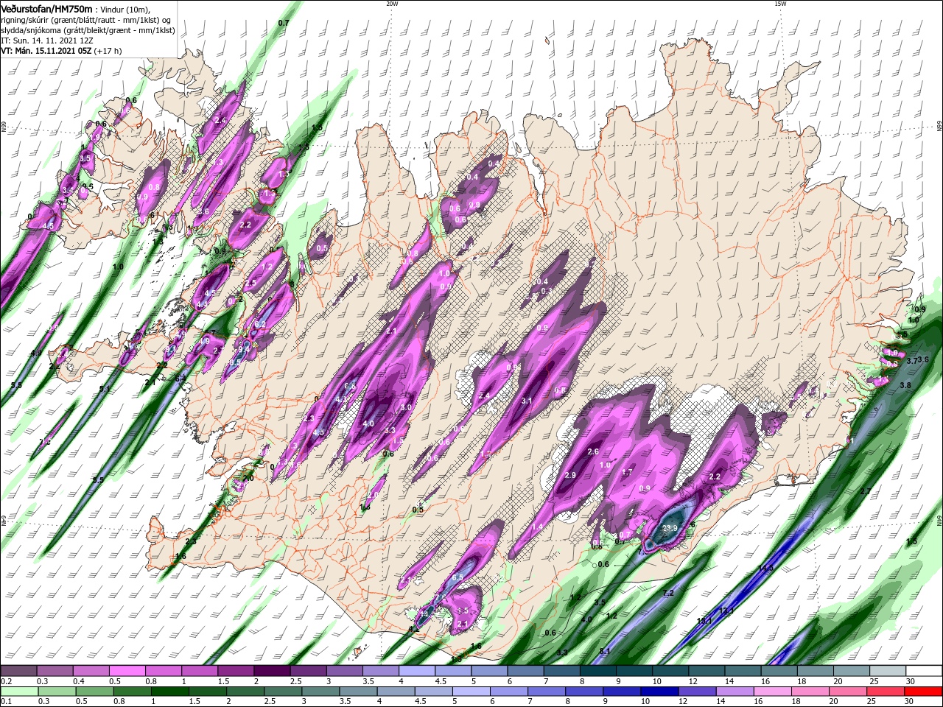Select the darkest purple 0.2 snow legend swatch
Screen dimensions: 943x707
(18, 671)
